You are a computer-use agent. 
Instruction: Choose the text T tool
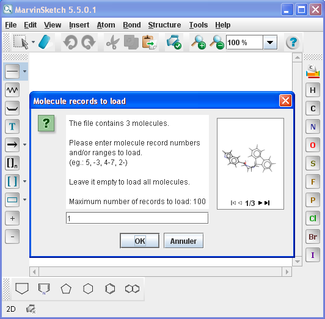(12, 127)
